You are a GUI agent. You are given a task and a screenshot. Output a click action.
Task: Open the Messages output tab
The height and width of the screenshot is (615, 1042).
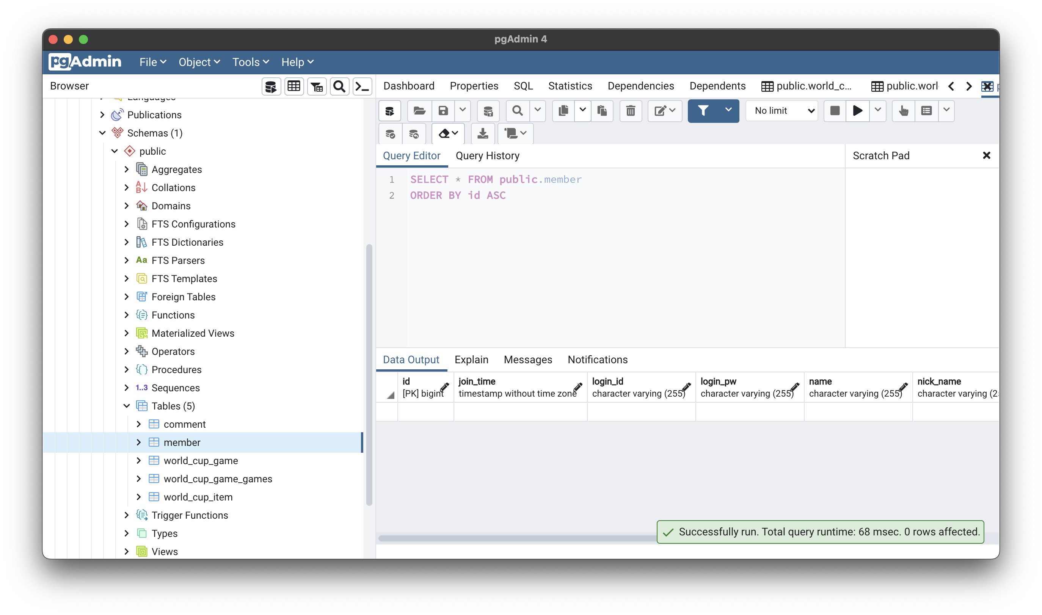point(527,359)
